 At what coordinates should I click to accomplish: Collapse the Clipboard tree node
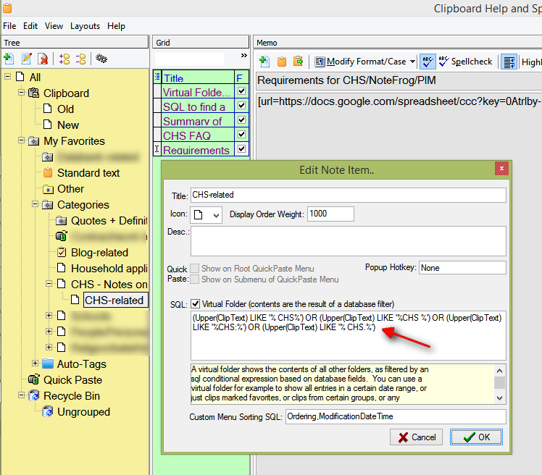(x=22, y=93)
